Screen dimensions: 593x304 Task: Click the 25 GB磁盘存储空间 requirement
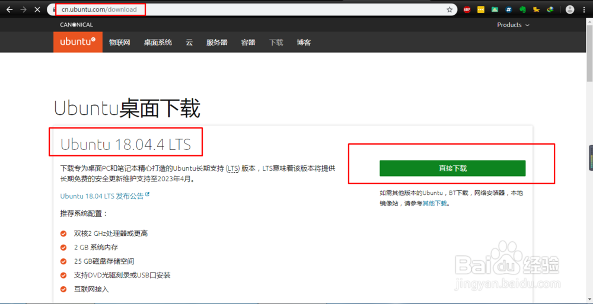coord(104,261)
